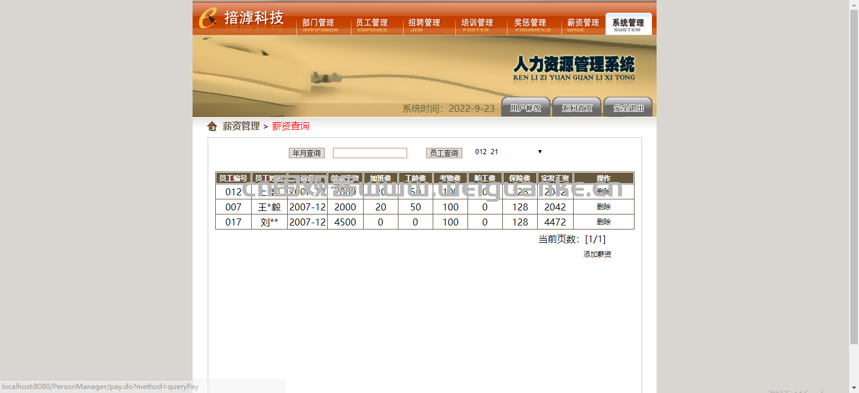Open the 奖惩管理 tab

[x=530, y=24]
